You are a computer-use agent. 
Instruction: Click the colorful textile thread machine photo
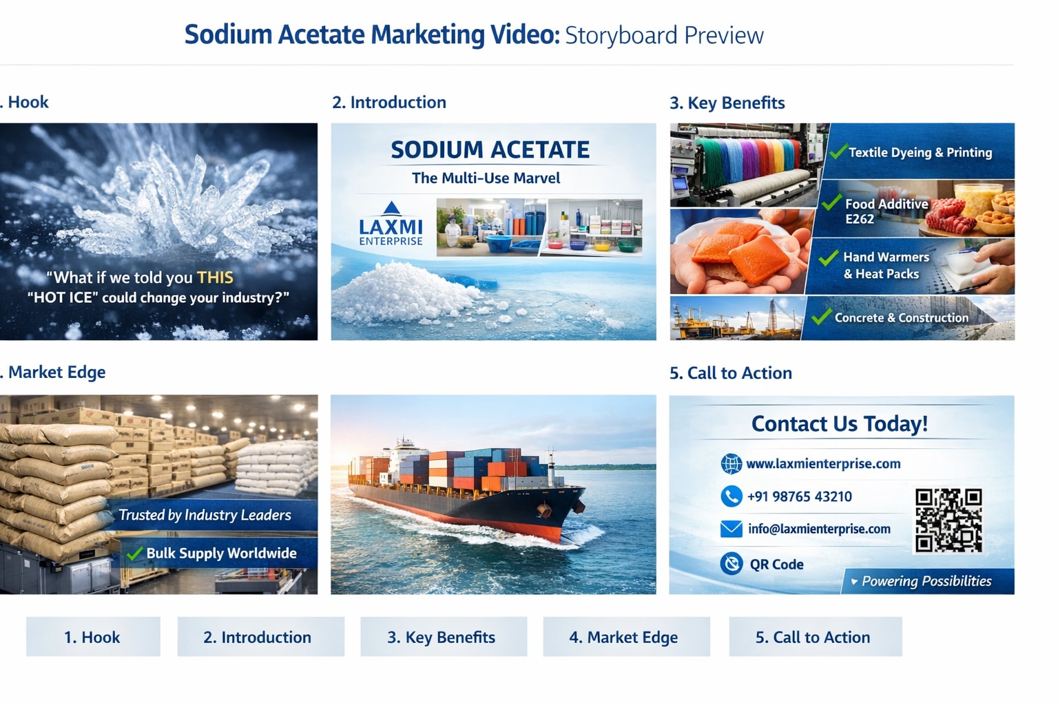(x=747, y=165)
